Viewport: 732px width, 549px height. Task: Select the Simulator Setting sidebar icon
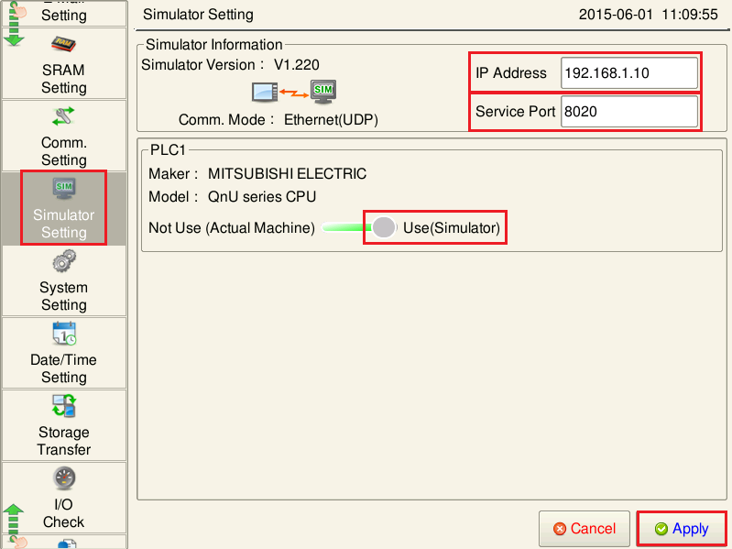63,188
